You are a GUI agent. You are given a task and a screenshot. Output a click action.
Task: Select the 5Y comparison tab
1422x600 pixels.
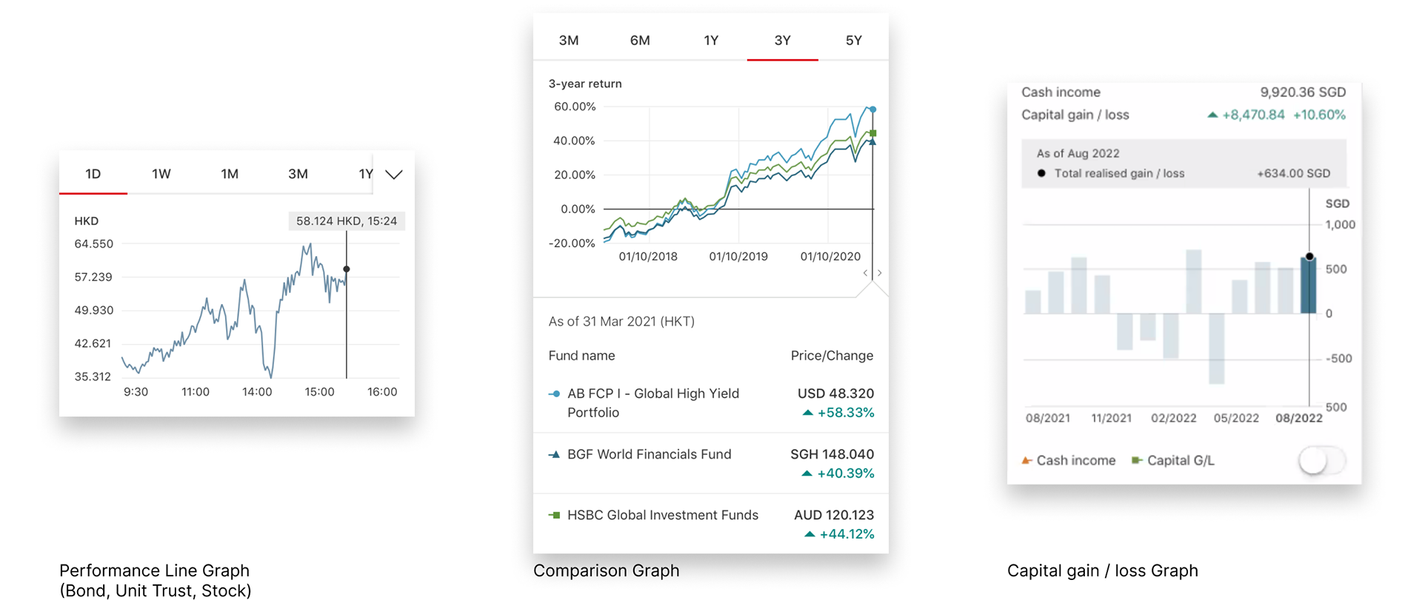pyautogui.click(x=854, y=41)
